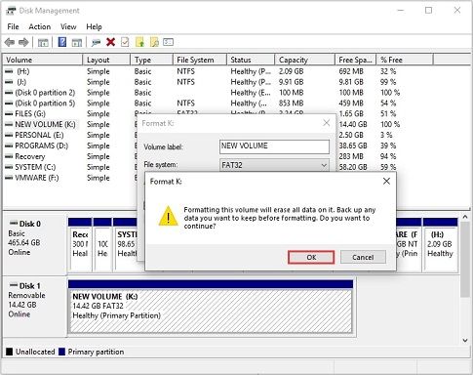The width and height of the screenshot is (473, 375).
Task: Click the last toolbar settings list icon
Action: [x=168, y=42]
